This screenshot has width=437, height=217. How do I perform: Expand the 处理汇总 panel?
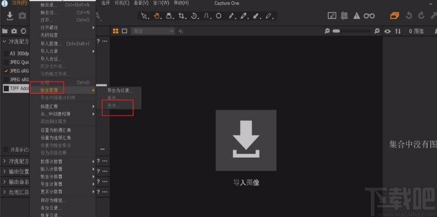4,192
